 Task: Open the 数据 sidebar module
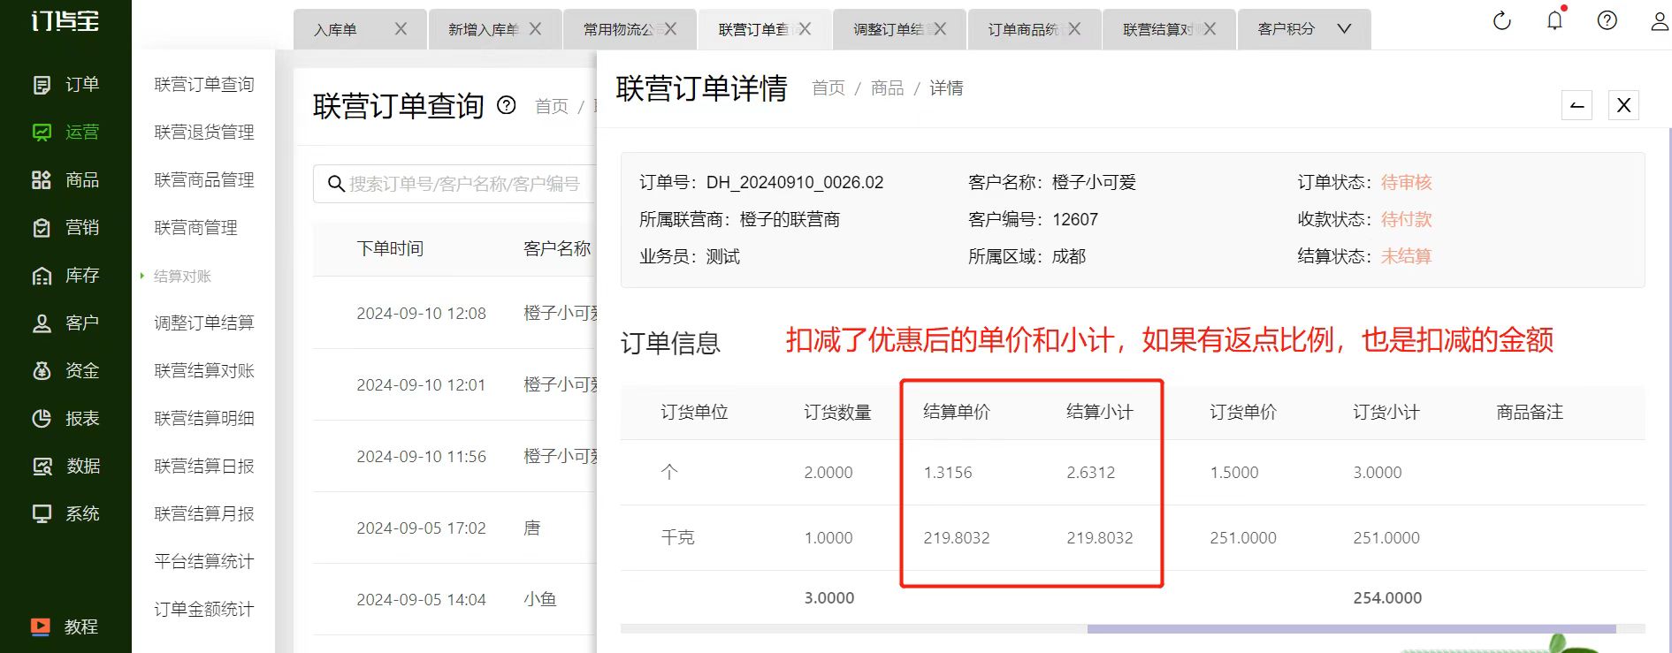(x=65, y=467)
